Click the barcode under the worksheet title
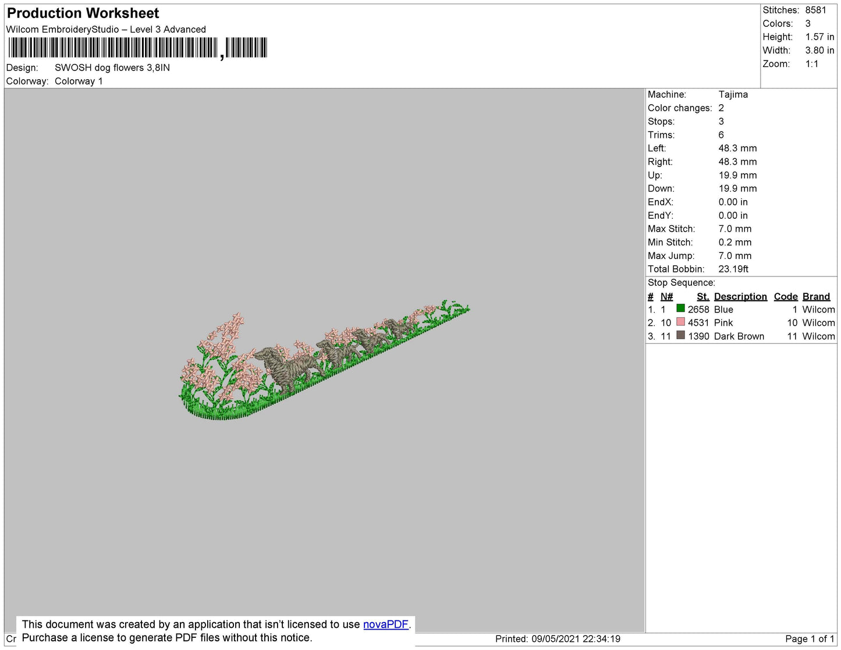Screen dimensions: 841x650 pos(137,48)
